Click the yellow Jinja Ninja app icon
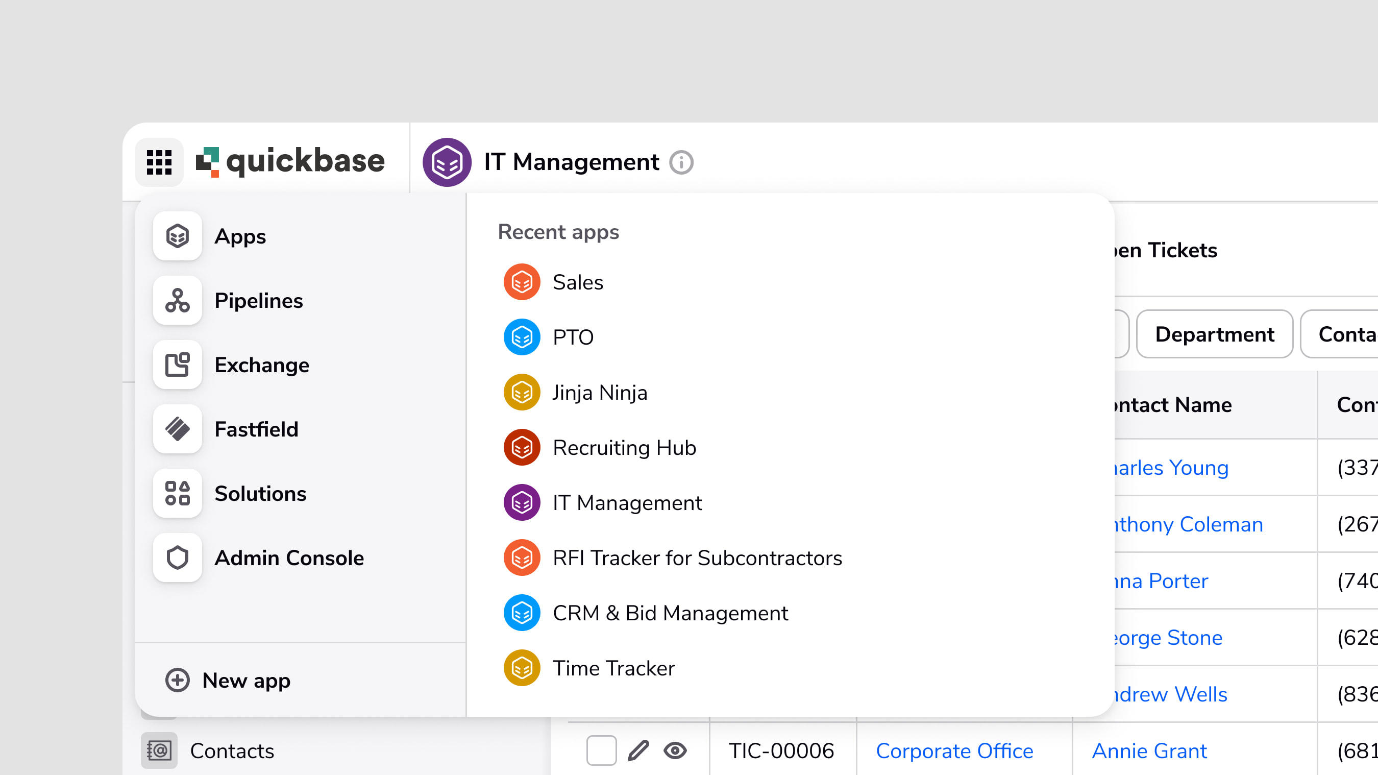Image resolution: width=1378 pixels, height=775 pixels. [x=522, y=392]
